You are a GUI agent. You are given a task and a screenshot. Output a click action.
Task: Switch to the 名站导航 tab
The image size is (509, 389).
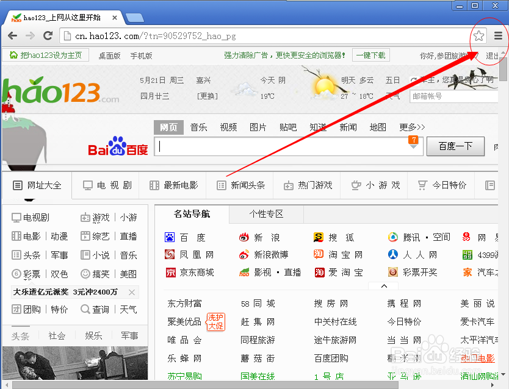coord(192,214)
